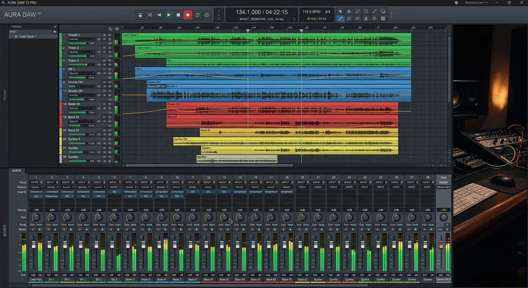Adjust the volume fader on mixer channel 1
Viewport: 528px width, 288px height.
[33, 244]
